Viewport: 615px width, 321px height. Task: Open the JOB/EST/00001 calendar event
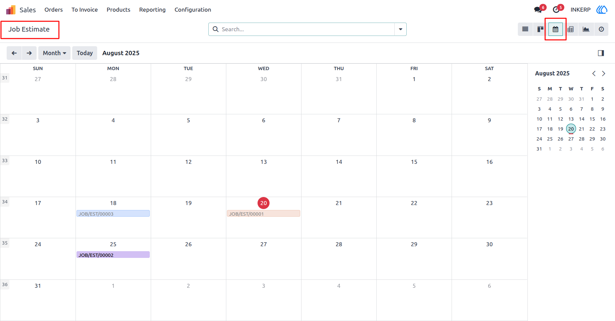pyautogui.click(x=264, y=214)
